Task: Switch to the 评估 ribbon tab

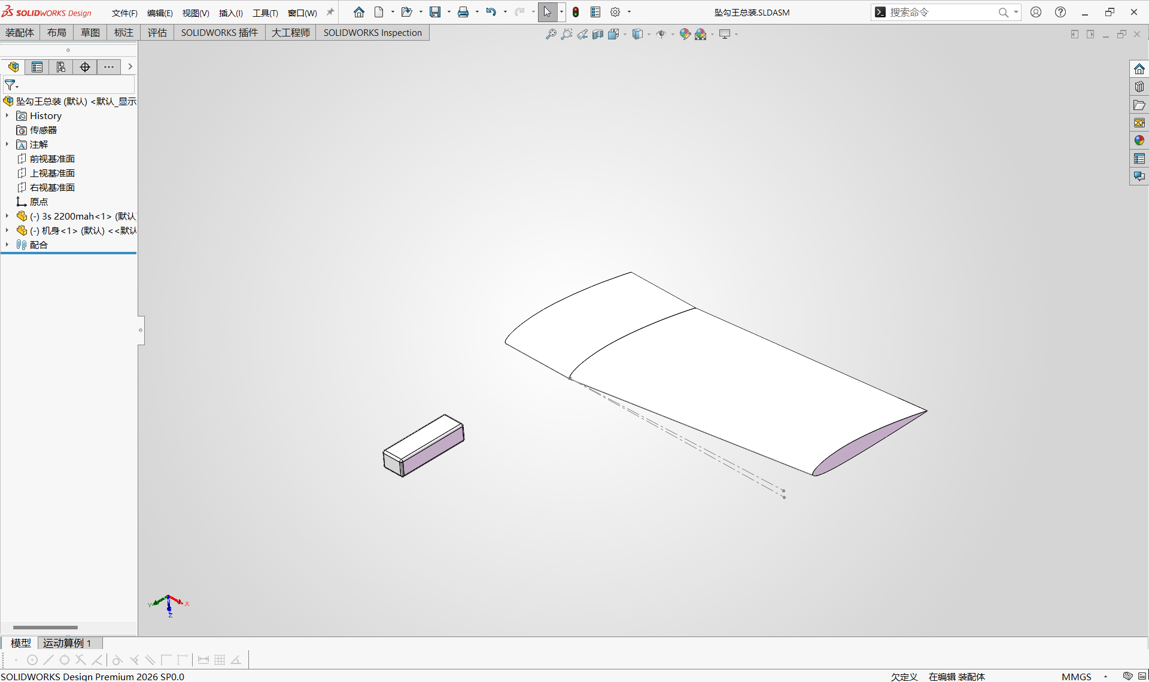Action: [x=157, y=33]
